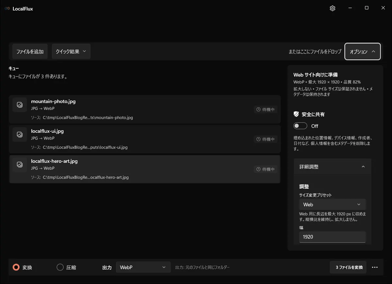Click the WebP • 最大 1920 × 1920 summary line
Image resolution: width=392 pixels, height=284 pixels.
pyautogui.click(x=327, y=82)
